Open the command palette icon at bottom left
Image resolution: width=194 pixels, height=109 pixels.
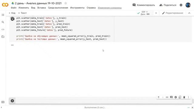[3, 102]
